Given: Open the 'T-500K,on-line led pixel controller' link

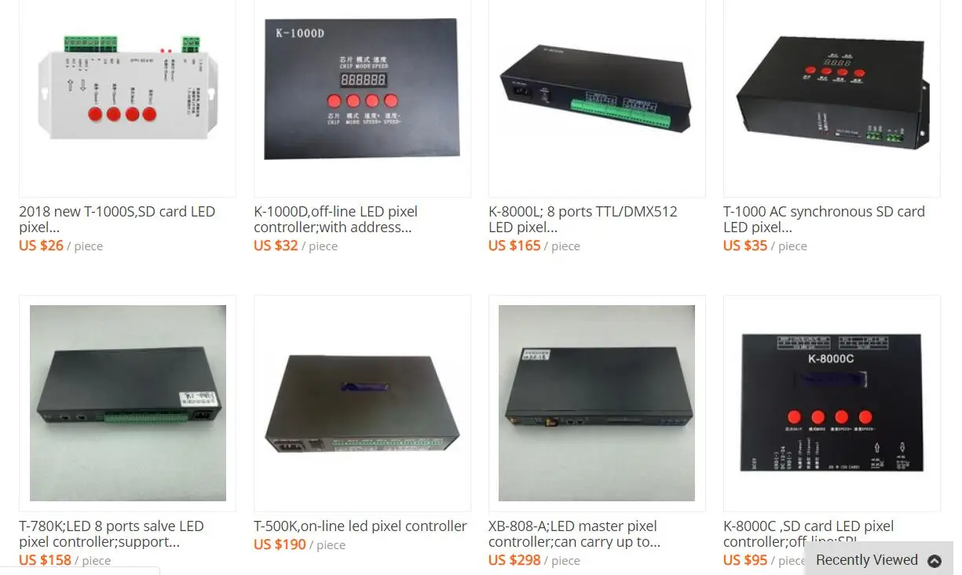Looking at the screenshot, I should coord(360,526).
